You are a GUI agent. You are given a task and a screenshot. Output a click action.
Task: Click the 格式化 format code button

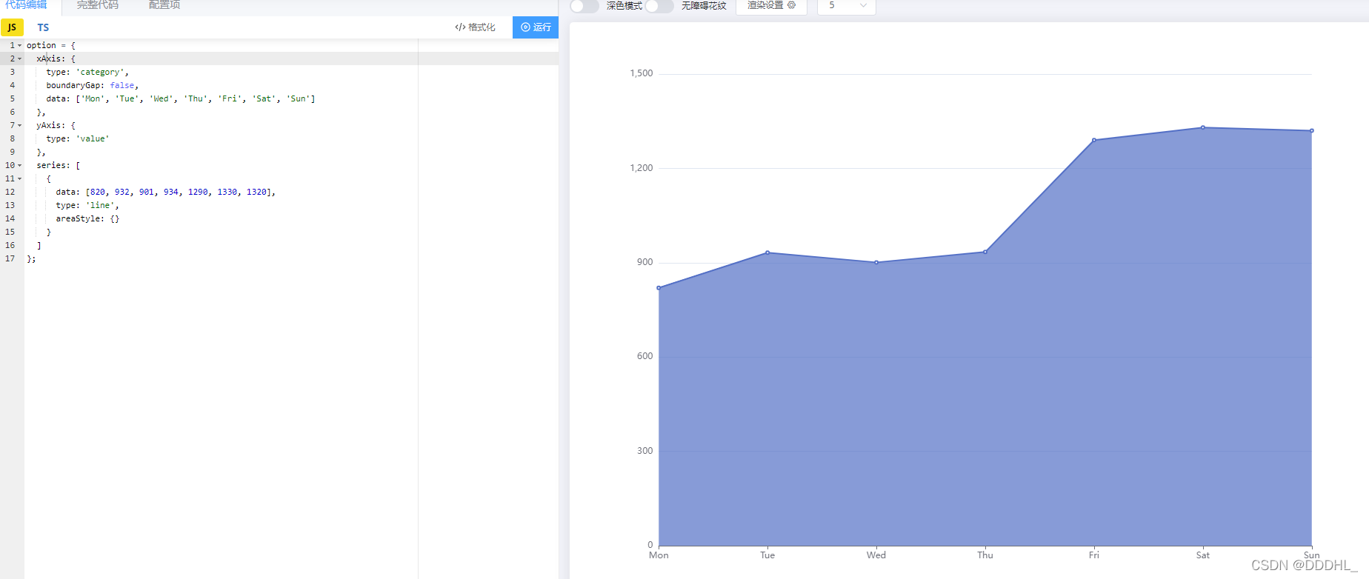click(475, 27)
